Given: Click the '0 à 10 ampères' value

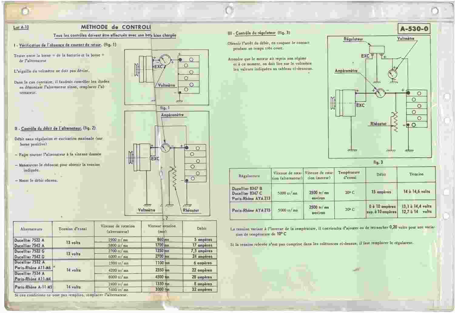Looking at the screenshot, I should pyautogui.click(x=382, y=207).
